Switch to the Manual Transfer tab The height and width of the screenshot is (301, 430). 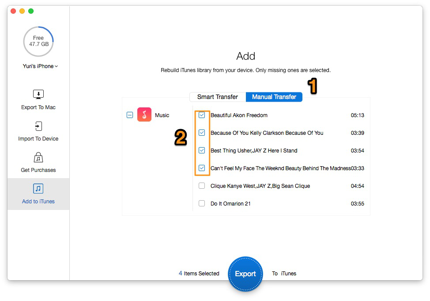(x=274, y=97)
